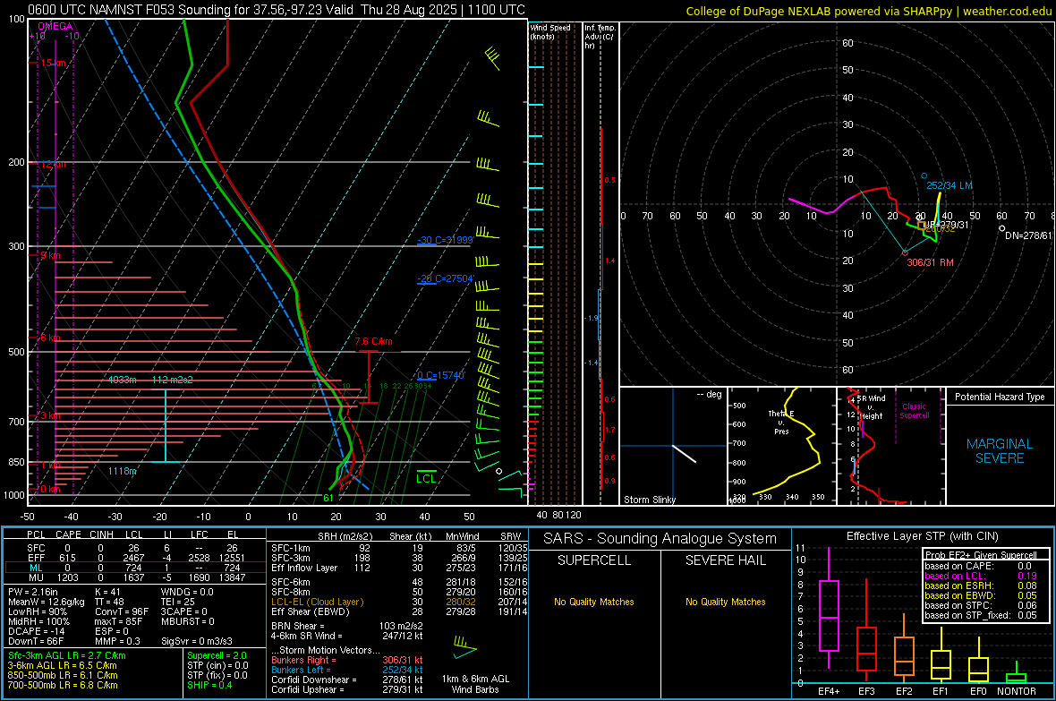
Task: Click the 15 km height label
Action: coord(53,63)
